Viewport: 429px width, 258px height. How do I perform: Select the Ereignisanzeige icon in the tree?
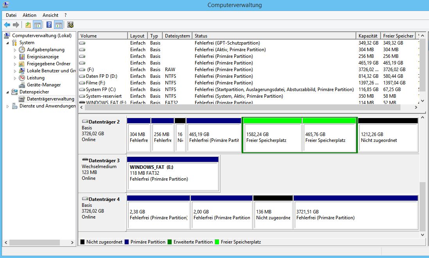click(22, 57)
